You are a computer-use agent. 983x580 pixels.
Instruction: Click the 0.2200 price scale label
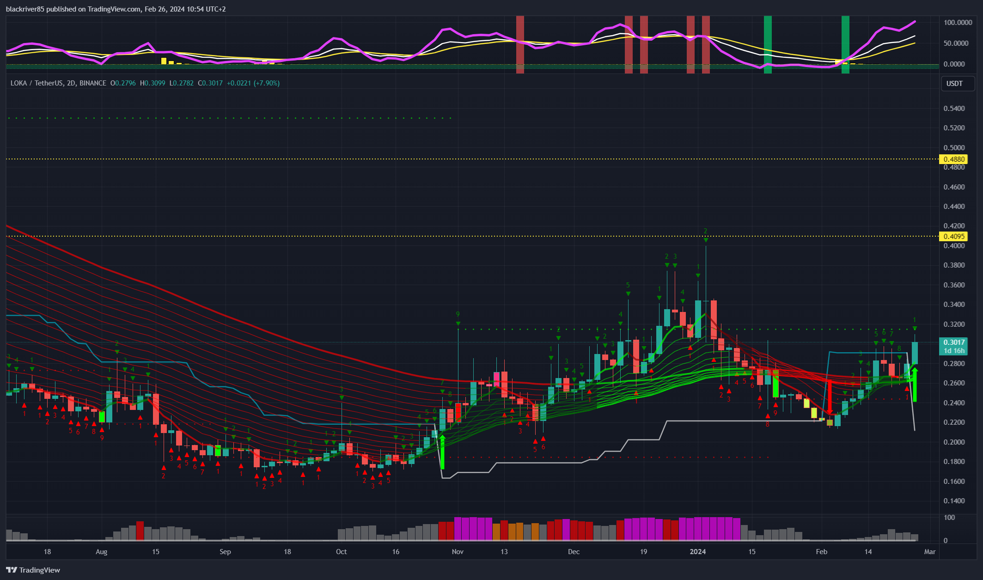pyautogui.click(x=954, y=422)
